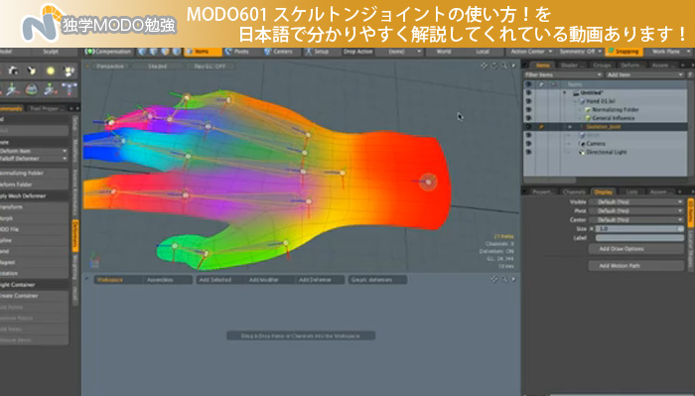
Task: Click the workspace panel pan icon
Action: pyautogui.click(x=494, y=280)
